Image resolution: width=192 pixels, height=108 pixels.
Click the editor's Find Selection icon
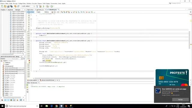tap(62, 12)
